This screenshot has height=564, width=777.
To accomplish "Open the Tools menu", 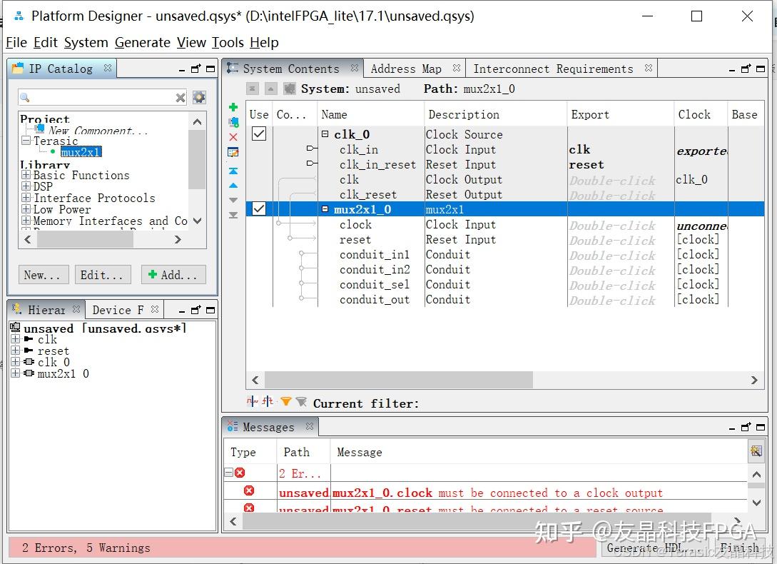I will click(228, 43).
